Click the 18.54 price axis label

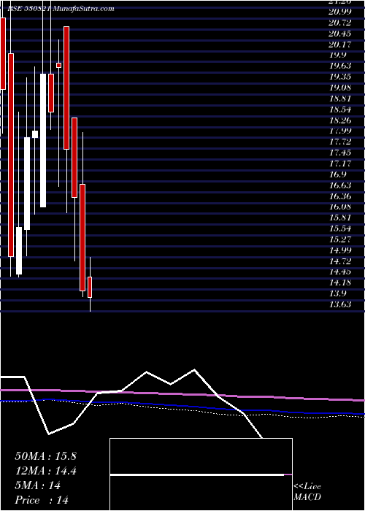[340, 109]
